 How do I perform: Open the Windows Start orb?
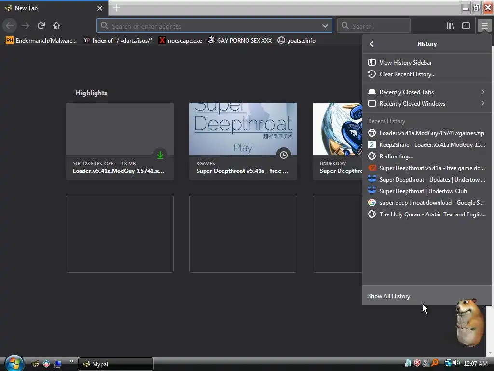(14, 363)
